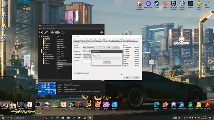The width and height of the screenshot is (214, 120).
Task: Open the File menu in Amiga Forever
Action: coord(40,28)
